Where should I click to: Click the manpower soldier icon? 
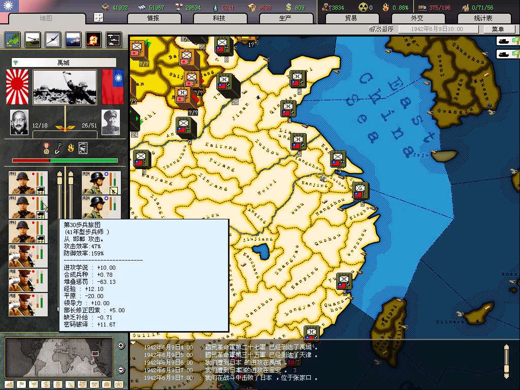[326, 7]
